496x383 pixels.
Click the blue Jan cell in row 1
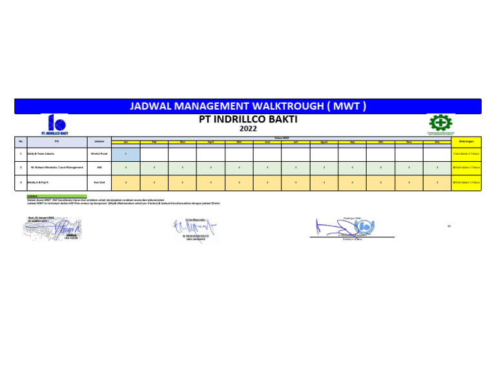pos(126,154)
